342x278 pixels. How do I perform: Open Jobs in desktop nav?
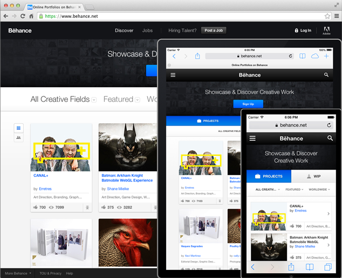coord(147,31)
